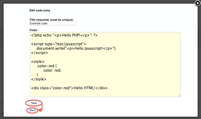
Task: Click the 'color: red;' declaration
Action: click(52, 70)
